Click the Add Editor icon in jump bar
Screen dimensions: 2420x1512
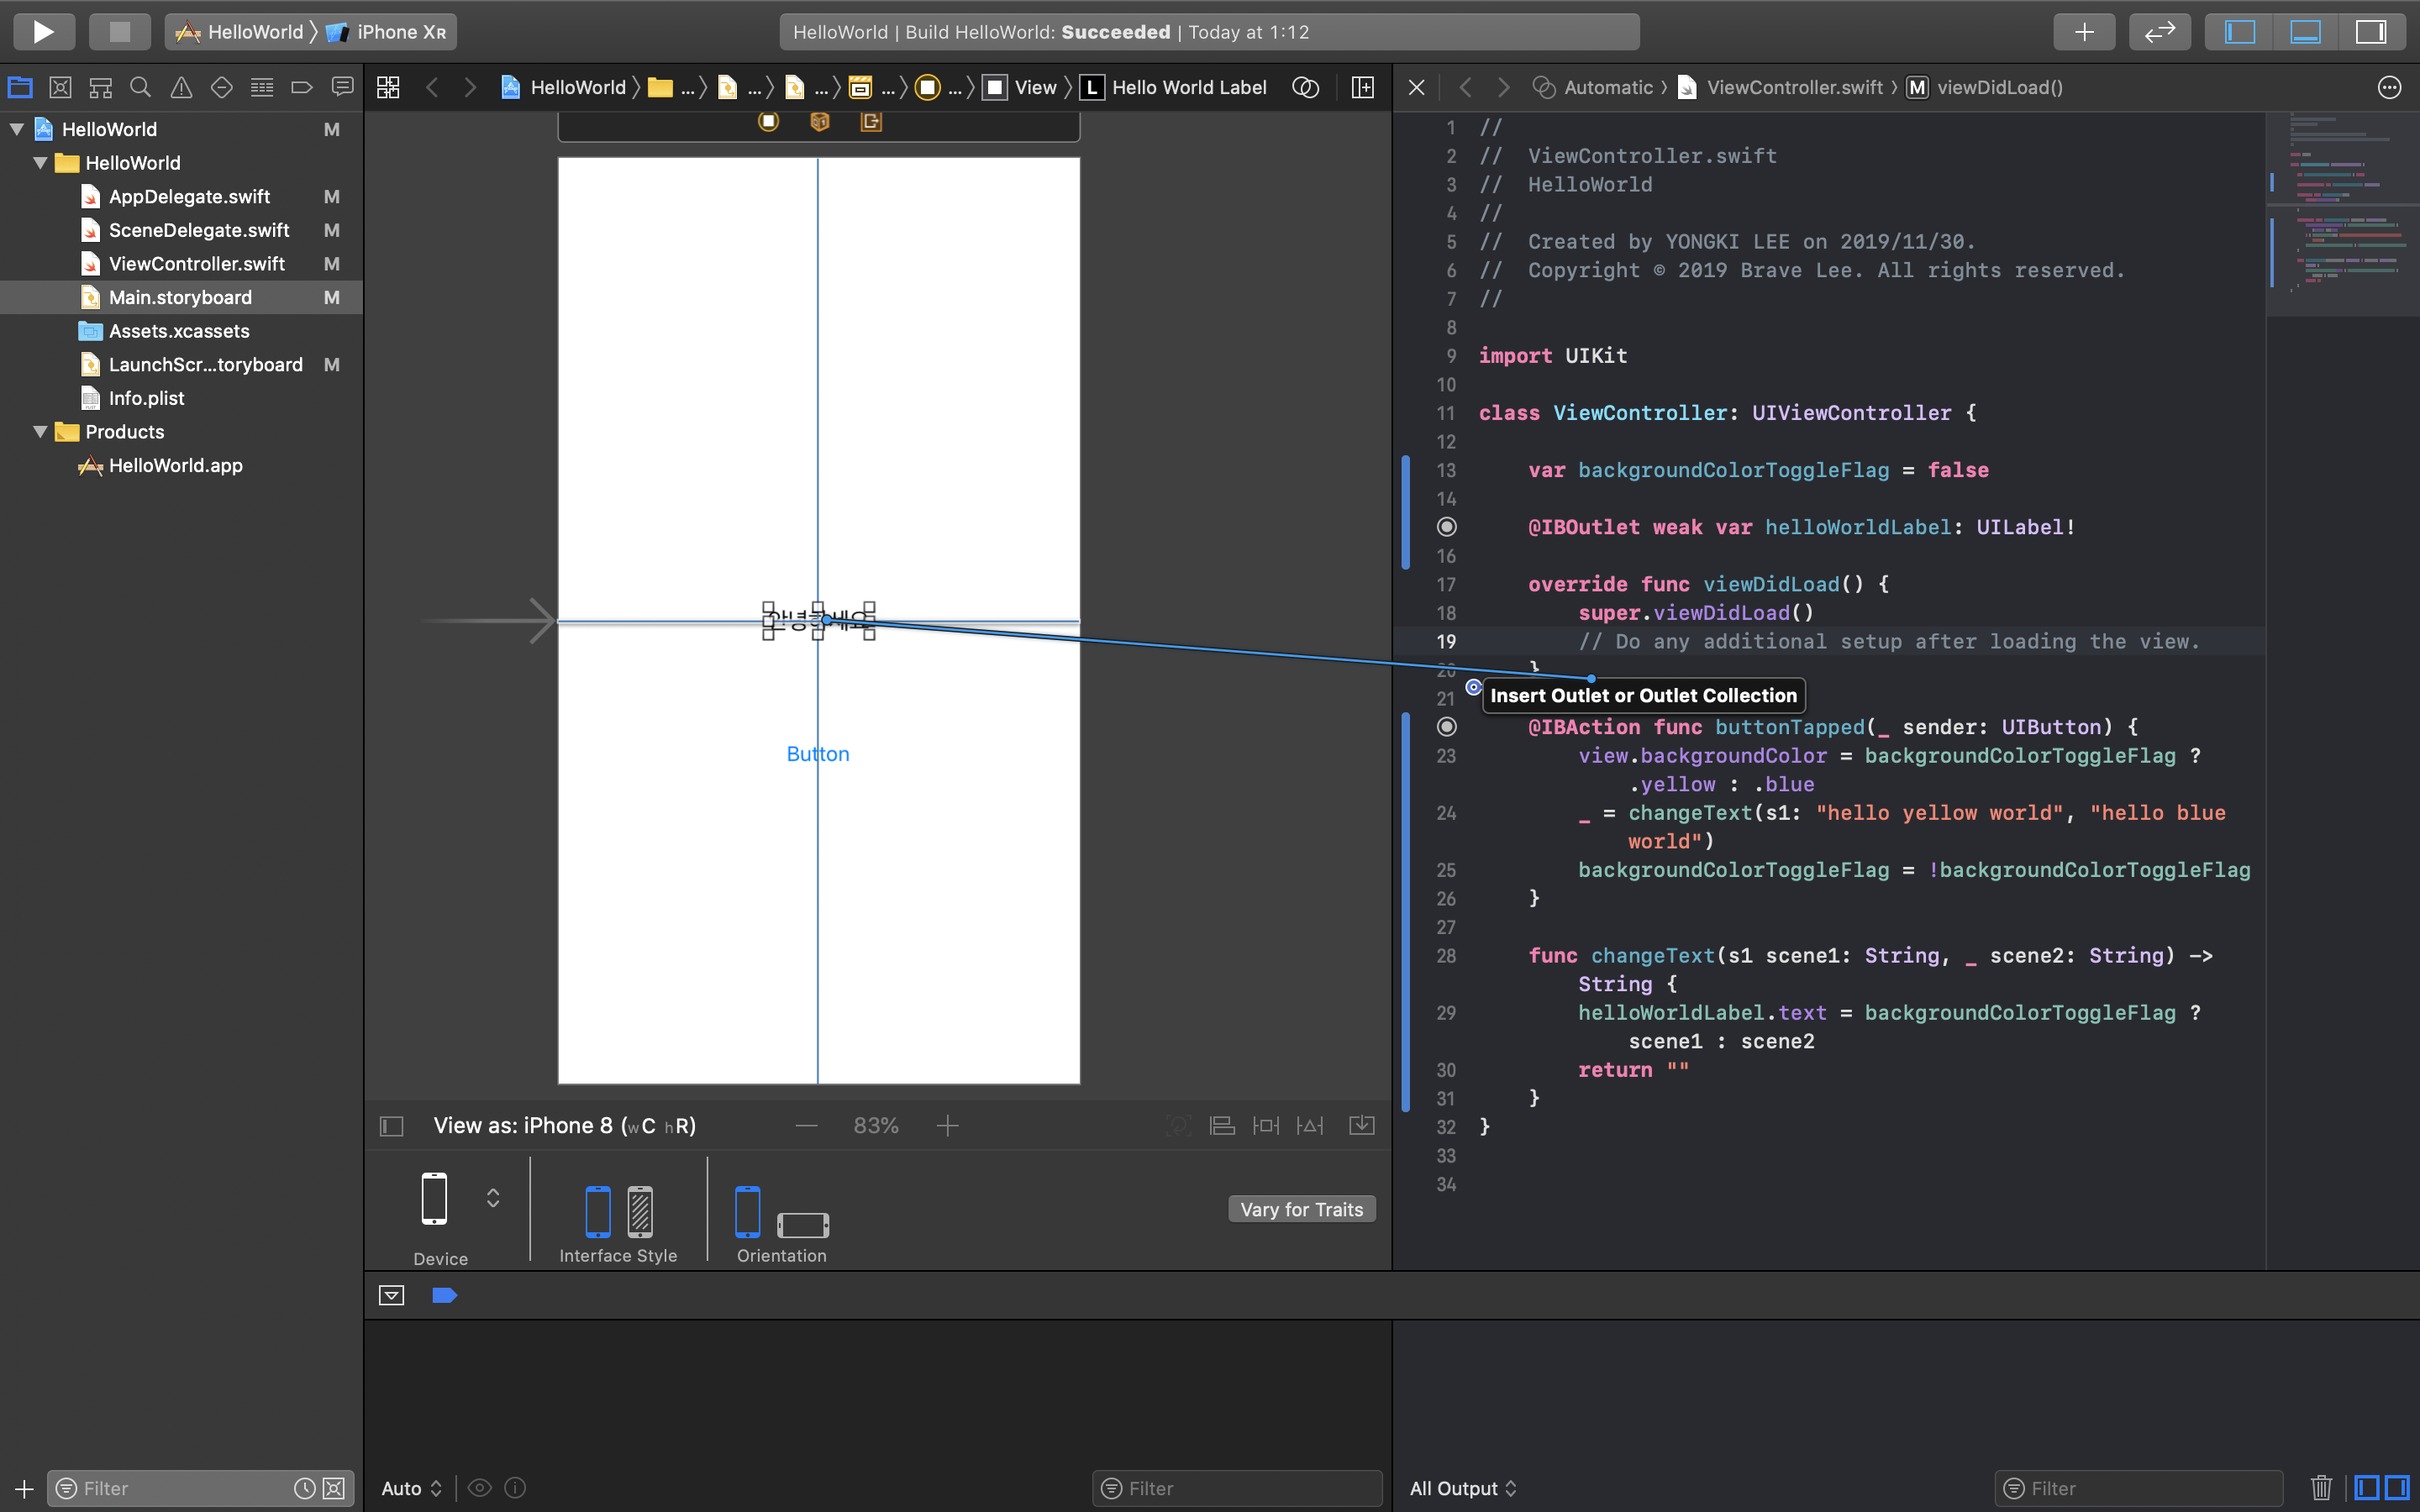[1362, 87]
